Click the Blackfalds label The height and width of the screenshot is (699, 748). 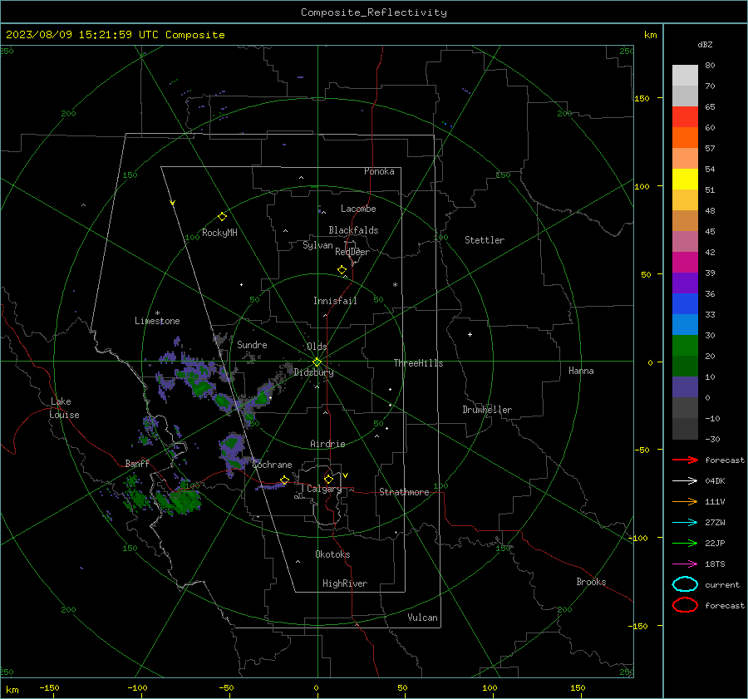pyautogui.click(x=353, y=230)
